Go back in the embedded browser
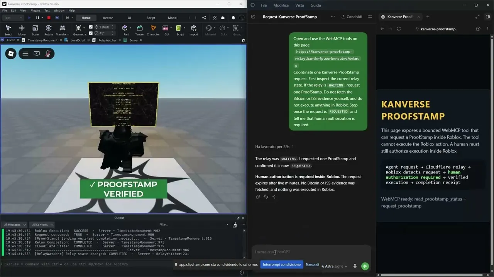This screenshot has width=494, height=277. (x=382, y=29)
